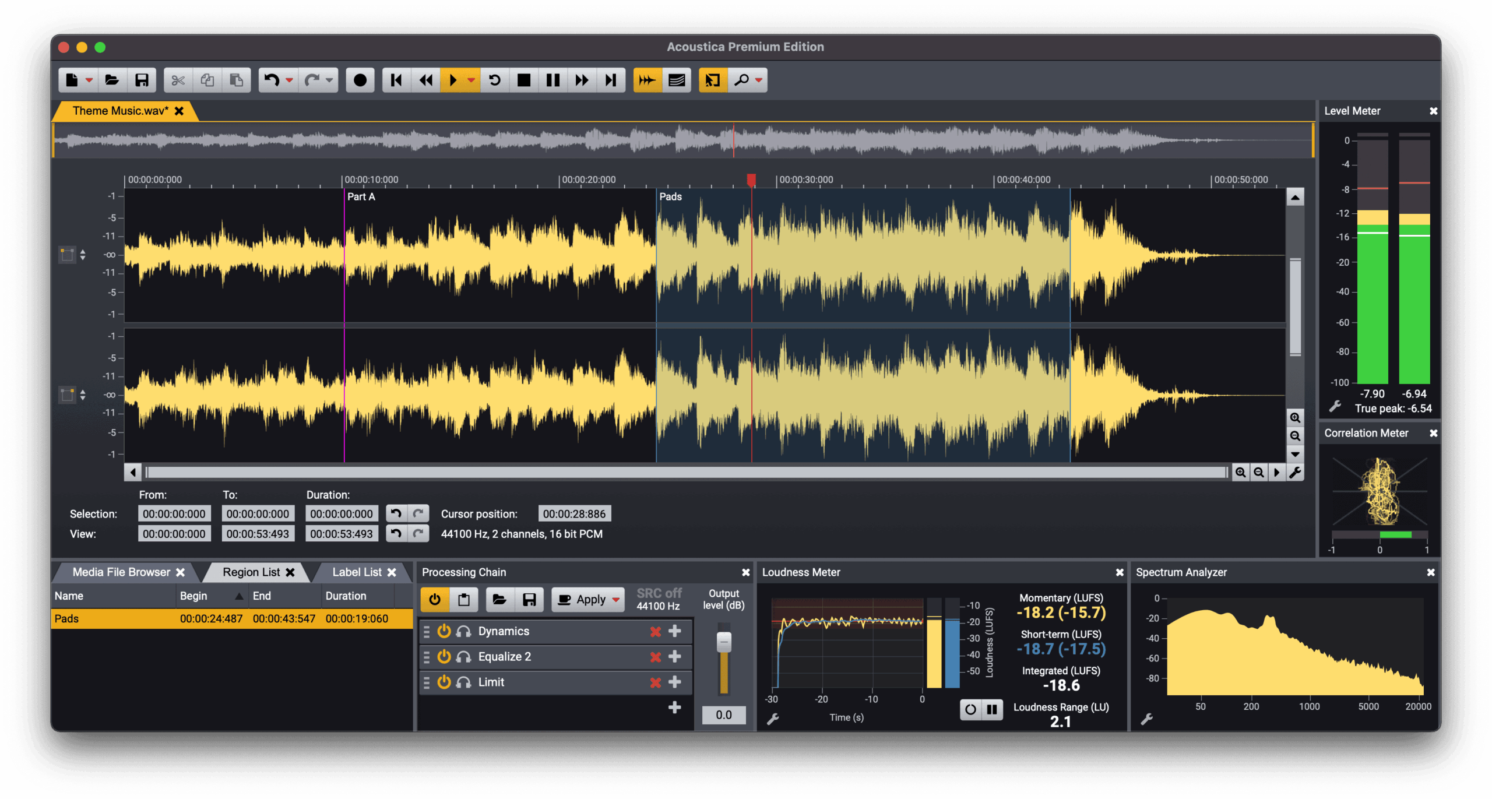Pause the loudness meter measurement
This screenshot has width=1492, height=799.
[x=992, y=710]
